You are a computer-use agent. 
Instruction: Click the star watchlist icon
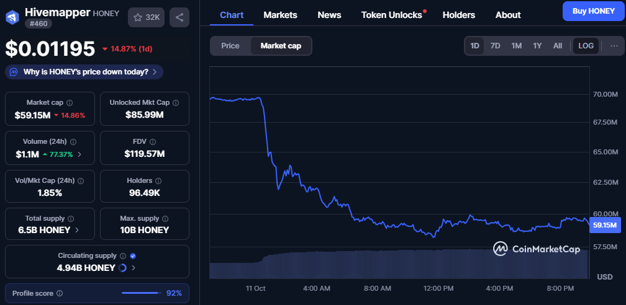[x=138, y=17]
